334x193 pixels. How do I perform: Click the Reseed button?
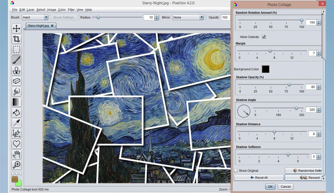click(x=303, y=177)
